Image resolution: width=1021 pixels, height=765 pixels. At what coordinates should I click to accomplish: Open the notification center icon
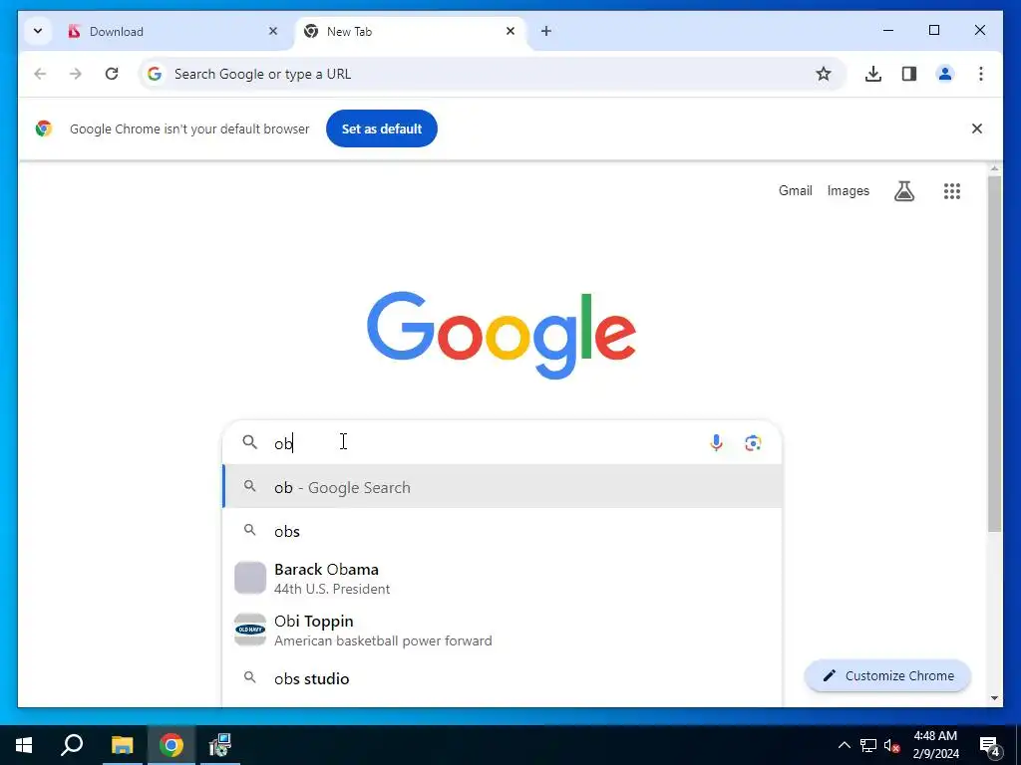[x=990, y=746]
